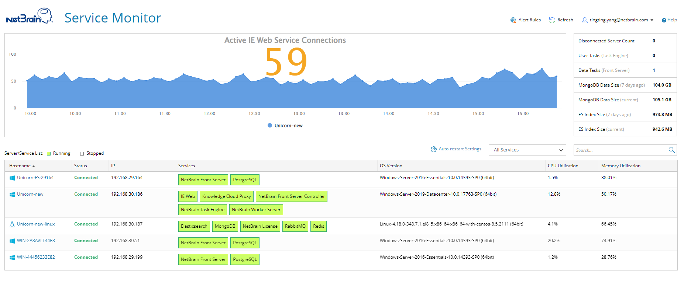Click the 74.91% memory utilization value
The image size is (684, 290).
609,241
